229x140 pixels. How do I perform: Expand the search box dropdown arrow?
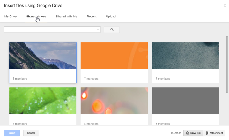coord(98,30)
